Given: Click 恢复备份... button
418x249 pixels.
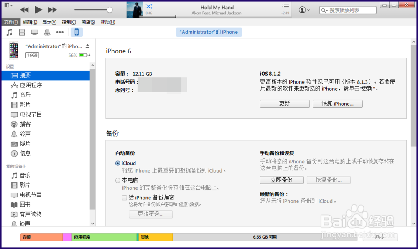Looking at the screenshot, I should pos(329,180).
